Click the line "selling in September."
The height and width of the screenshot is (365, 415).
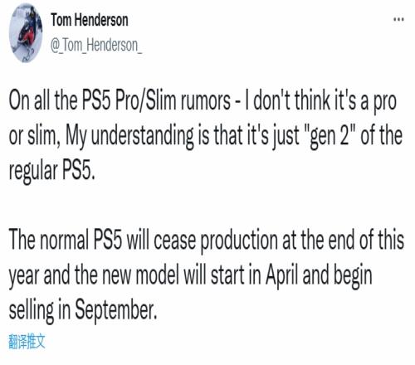coord(83,311)
